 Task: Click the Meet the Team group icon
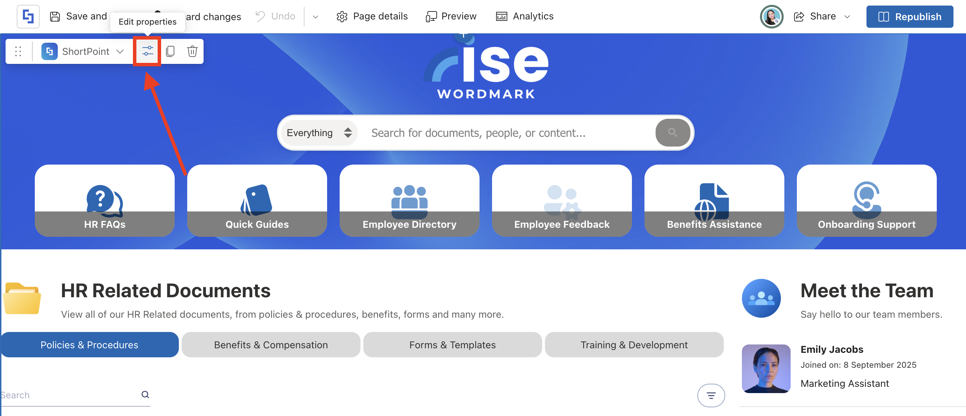(x=761, y=298)
